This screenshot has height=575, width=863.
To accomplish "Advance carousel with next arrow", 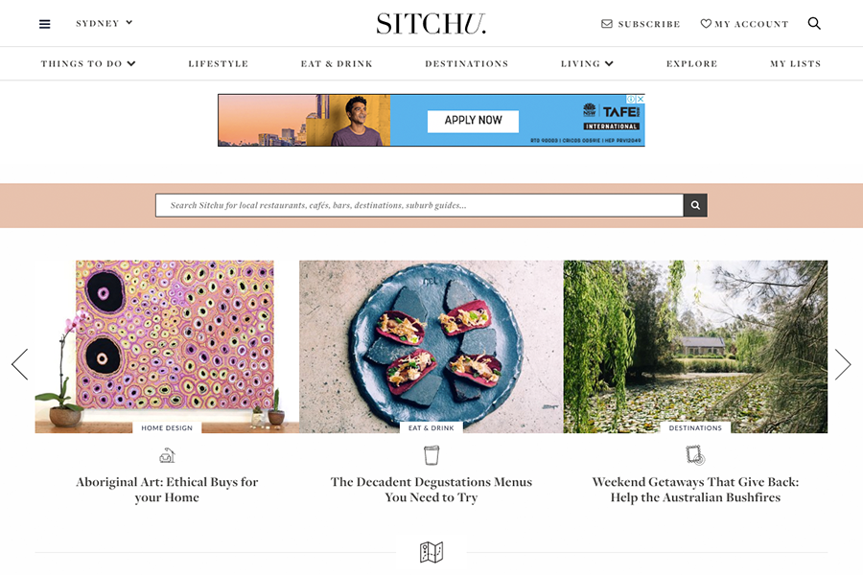I will (x=843, y=364).
